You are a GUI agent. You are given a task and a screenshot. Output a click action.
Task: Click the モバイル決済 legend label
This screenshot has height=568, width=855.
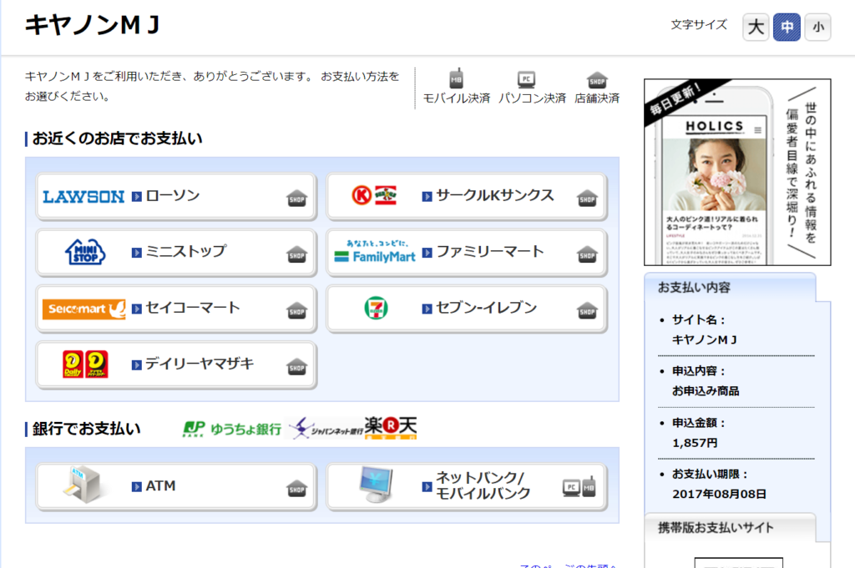[x=457, y=98]
